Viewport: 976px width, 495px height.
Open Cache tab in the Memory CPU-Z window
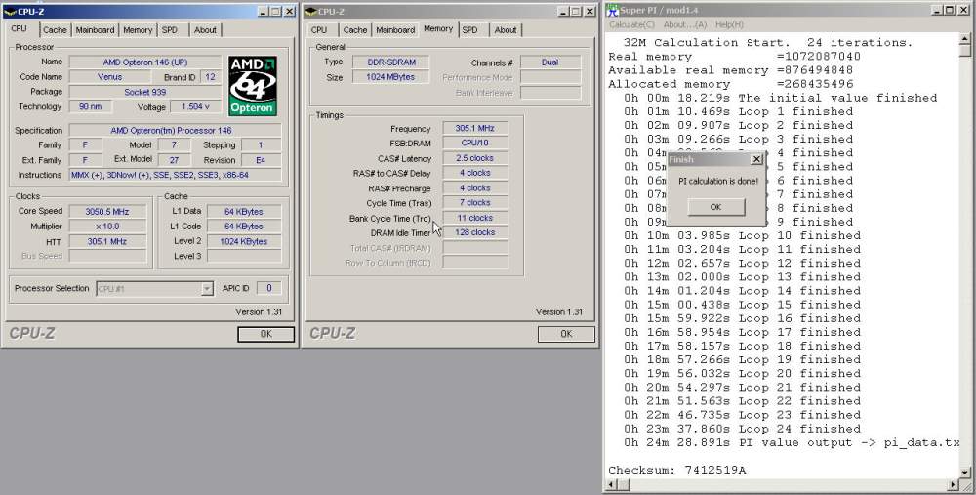coord(355,30)
